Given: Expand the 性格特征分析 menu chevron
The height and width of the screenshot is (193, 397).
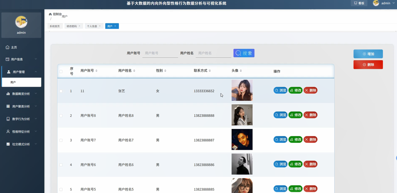Looking at the screenshot, I should (x=36, y=131).
